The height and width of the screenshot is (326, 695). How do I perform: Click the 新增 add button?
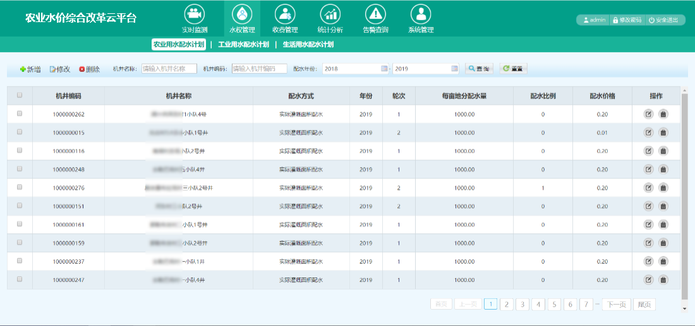click(x=30, y=69)
